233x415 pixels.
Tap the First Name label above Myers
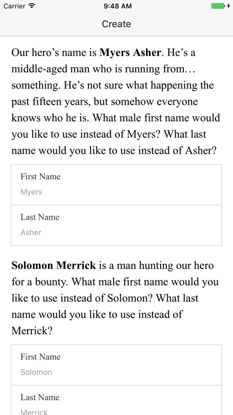pyautogui.click(x=40, y=177)
